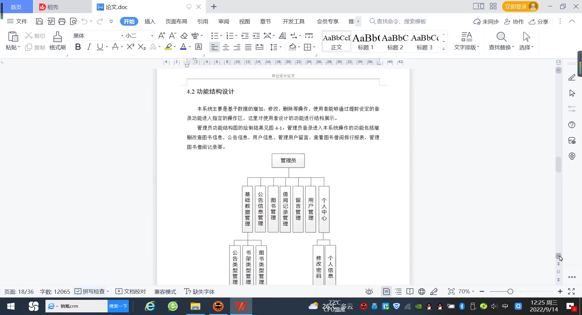Viewport: 582px width, 315px height.
Task: Open Windows Start menu
Action: (x=11, y=306)
